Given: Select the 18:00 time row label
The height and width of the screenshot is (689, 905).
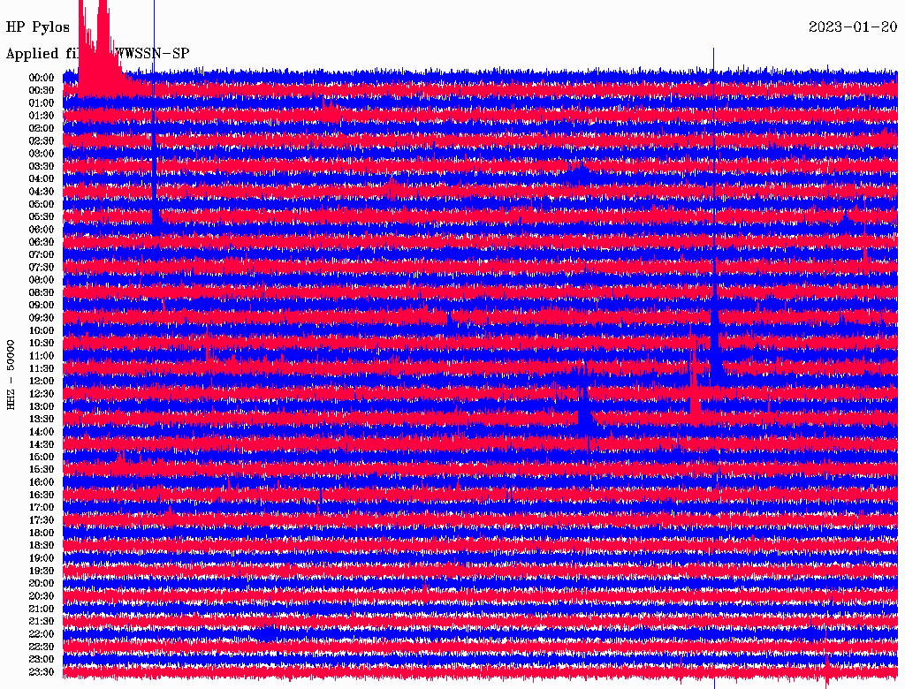Looking at the screenshot, I should tap(42, 533).
